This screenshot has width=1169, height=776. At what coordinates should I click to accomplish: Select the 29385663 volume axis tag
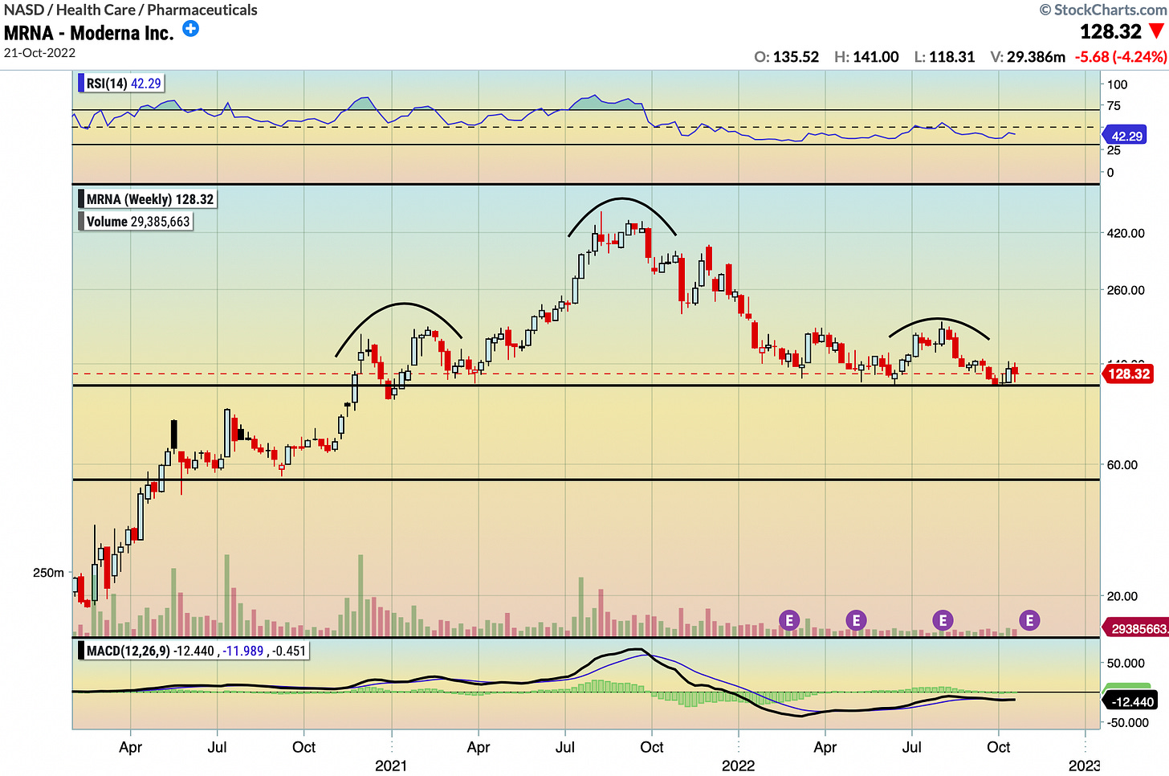tap(1138, 629)
